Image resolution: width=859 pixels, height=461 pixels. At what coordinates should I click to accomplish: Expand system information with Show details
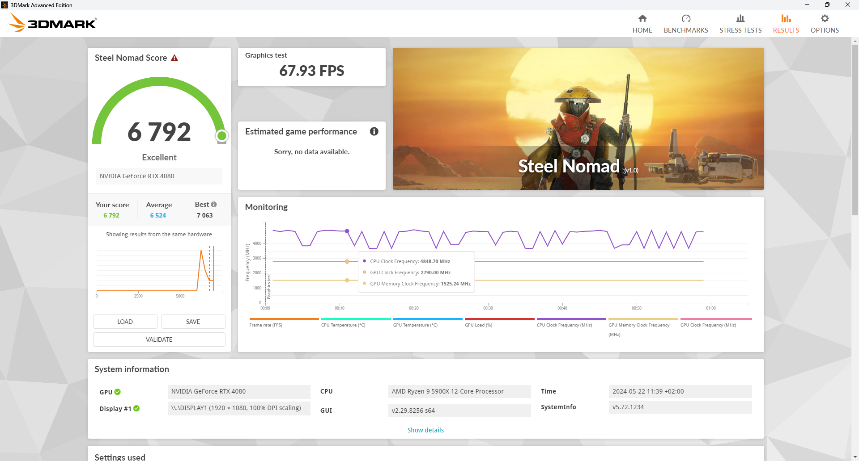coord(425,430)
